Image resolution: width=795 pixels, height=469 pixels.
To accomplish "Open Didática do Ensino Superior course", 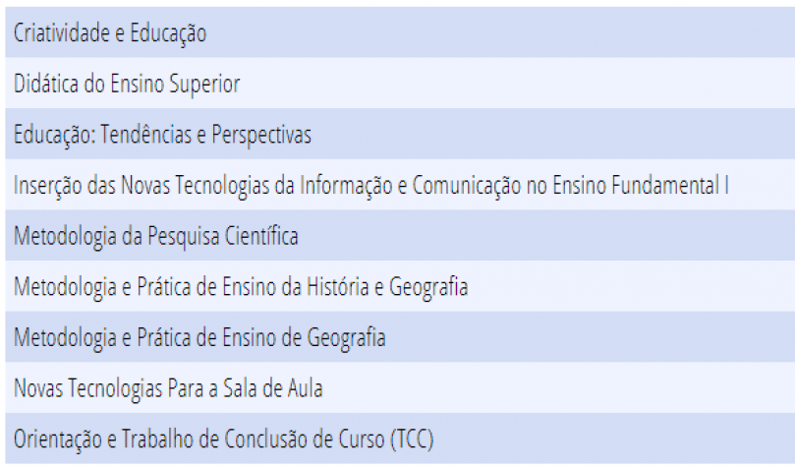I will tap(400, 84).
